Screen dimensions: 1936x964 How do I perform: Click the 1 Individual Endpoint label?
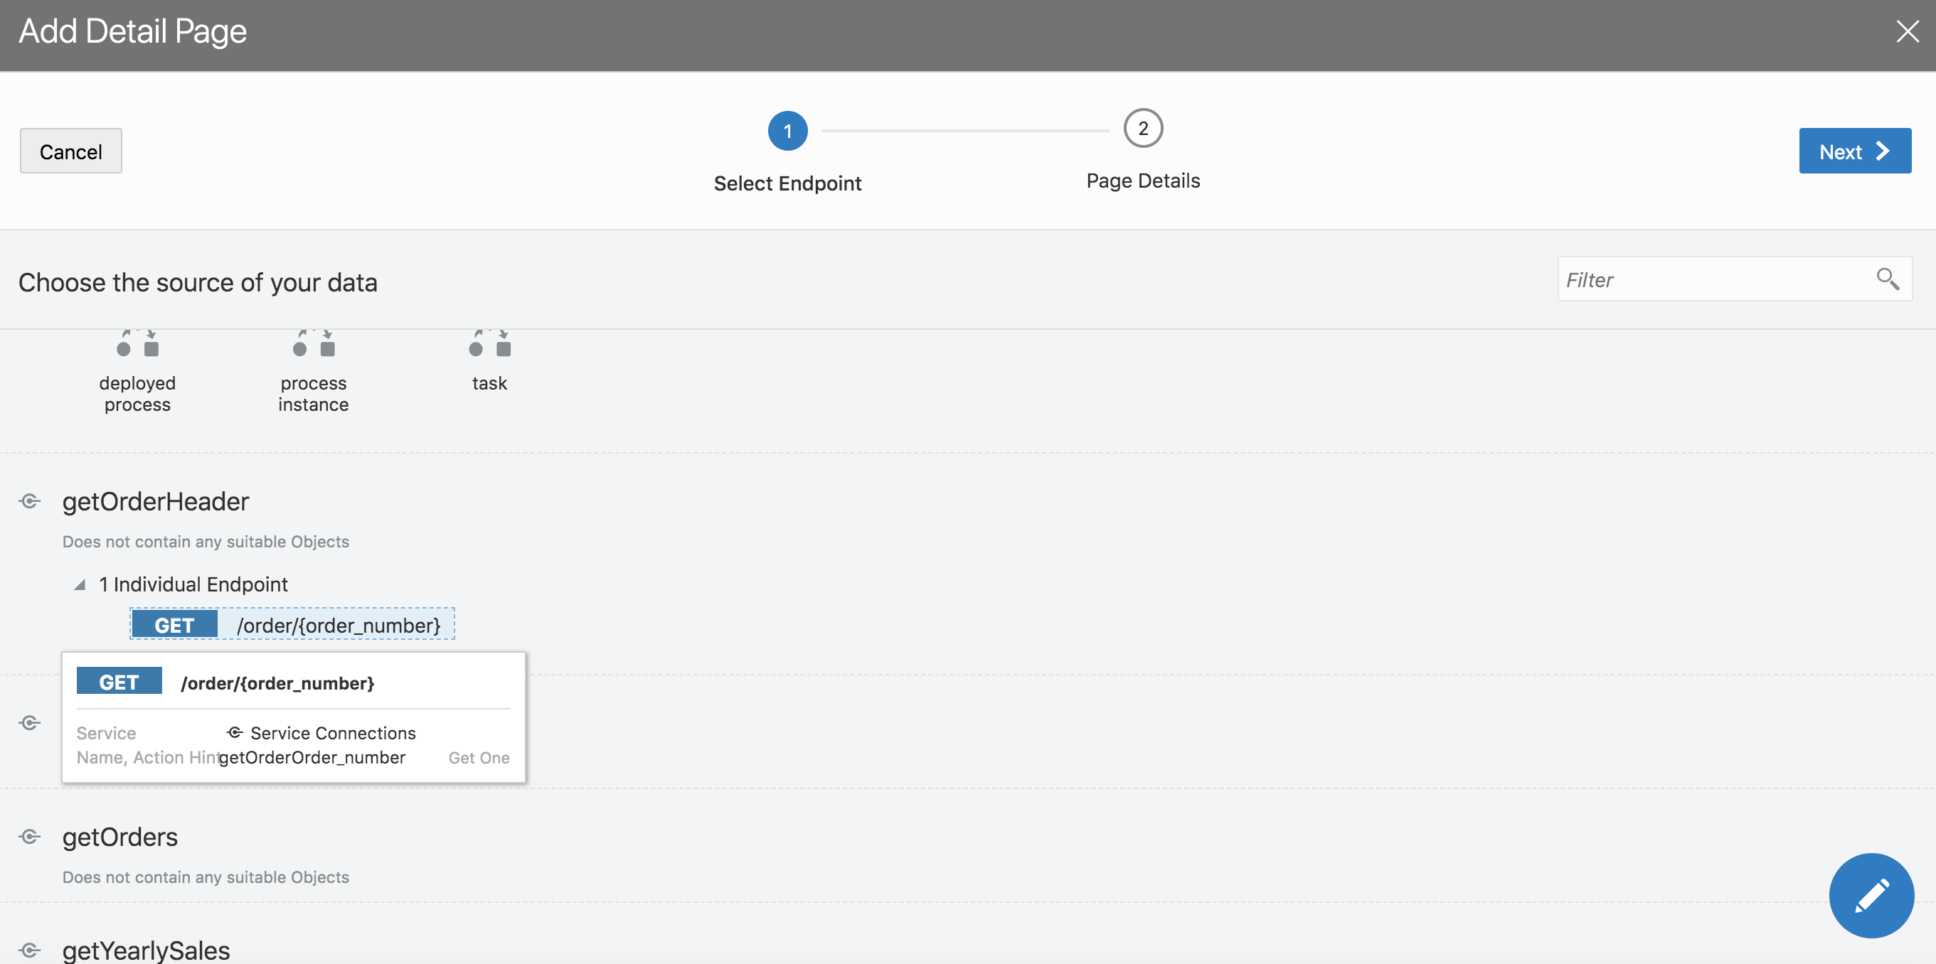coord(193,584)
